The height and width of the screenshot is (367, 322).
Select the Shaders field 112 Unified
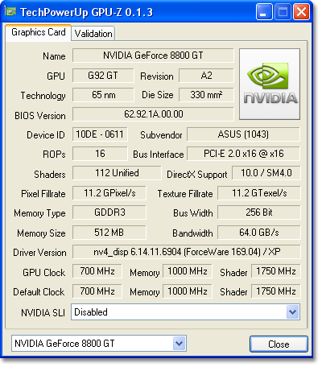tap(117, 173)
